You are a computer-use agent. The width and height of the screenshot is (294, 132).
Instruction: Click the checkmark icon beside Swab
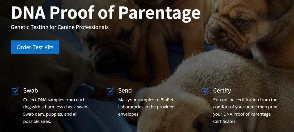pos(15,91)
